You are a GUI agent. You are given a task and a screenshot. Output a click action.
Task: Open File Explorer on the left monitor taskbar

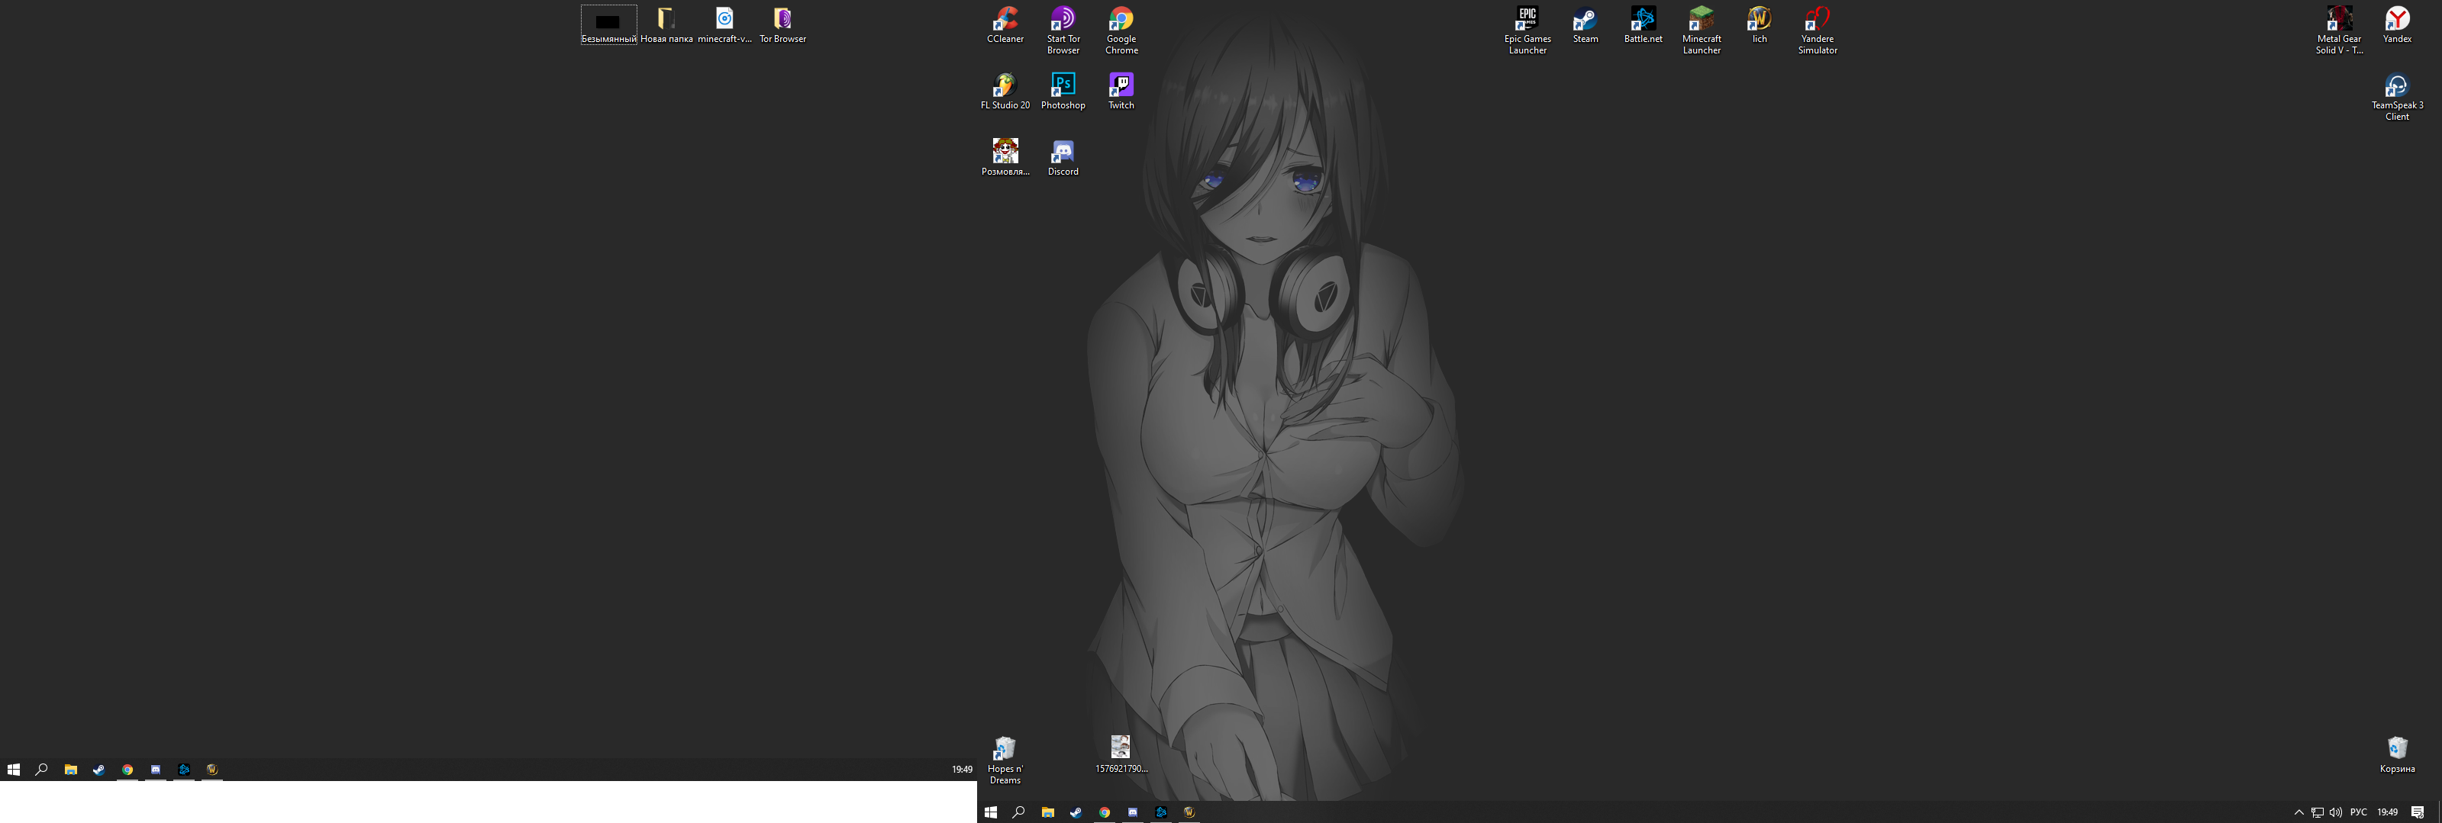point(70,769)
